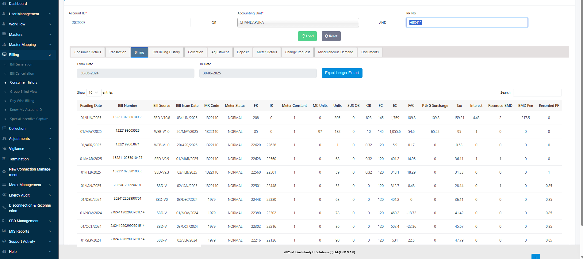583x259 pixels.
Task: Open the Old Billing History tab
Action: (166, 52)
